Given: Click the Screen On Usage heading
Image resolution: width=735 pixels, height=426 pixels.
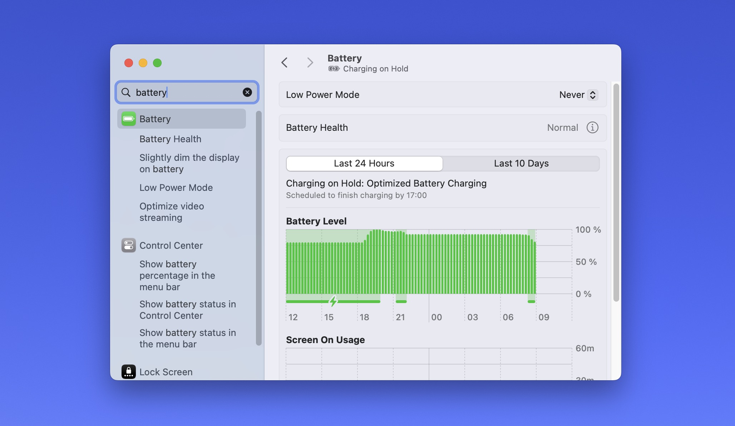Looking at the screenshot, I should (x=325, y=340).
